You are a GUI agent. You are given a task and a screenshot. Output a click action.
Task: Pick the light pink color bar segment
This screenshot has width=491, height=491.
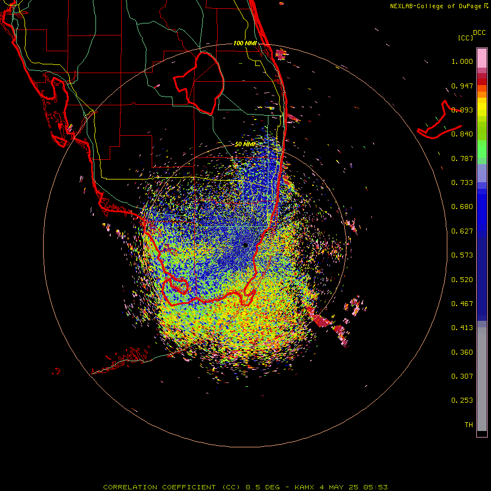click(x=482, y=58)
